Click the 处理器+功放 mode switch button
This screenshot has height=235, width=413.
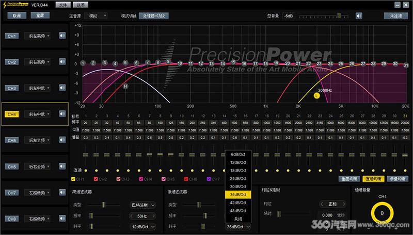(154, 16)
